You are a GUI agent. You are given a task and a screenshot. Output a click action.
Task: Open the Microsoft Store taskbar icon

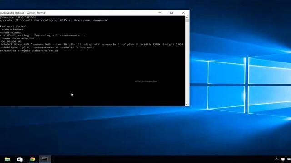[20, 159]
